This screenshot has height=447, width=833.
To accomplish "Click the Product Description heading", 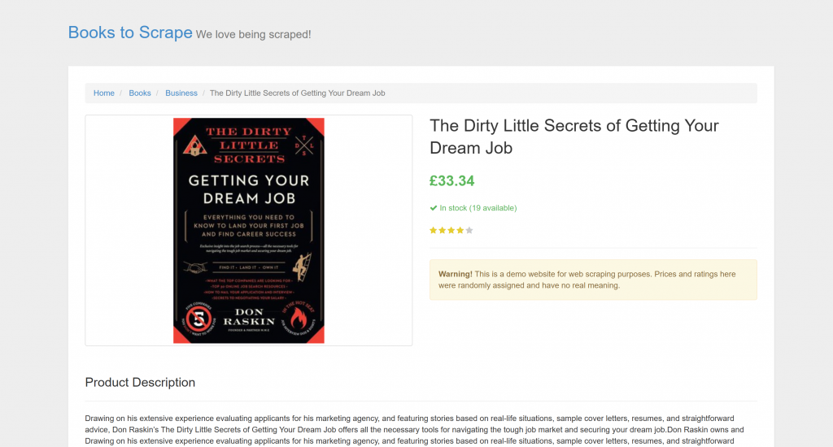I will (x=140, y=382).
